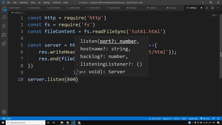This screenshot has width=222, height=125.
Task: Open Task View on the taskbar
Action: click(54, 123)
